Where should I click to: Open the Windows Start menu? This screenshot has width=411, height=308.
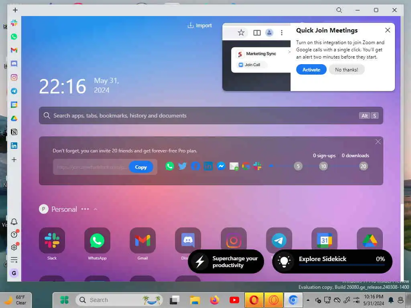click(x=64, y=300)
